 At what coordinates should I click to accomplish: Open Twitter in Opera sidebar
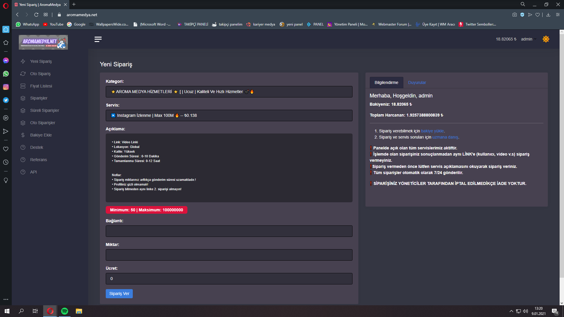[6, 100]
